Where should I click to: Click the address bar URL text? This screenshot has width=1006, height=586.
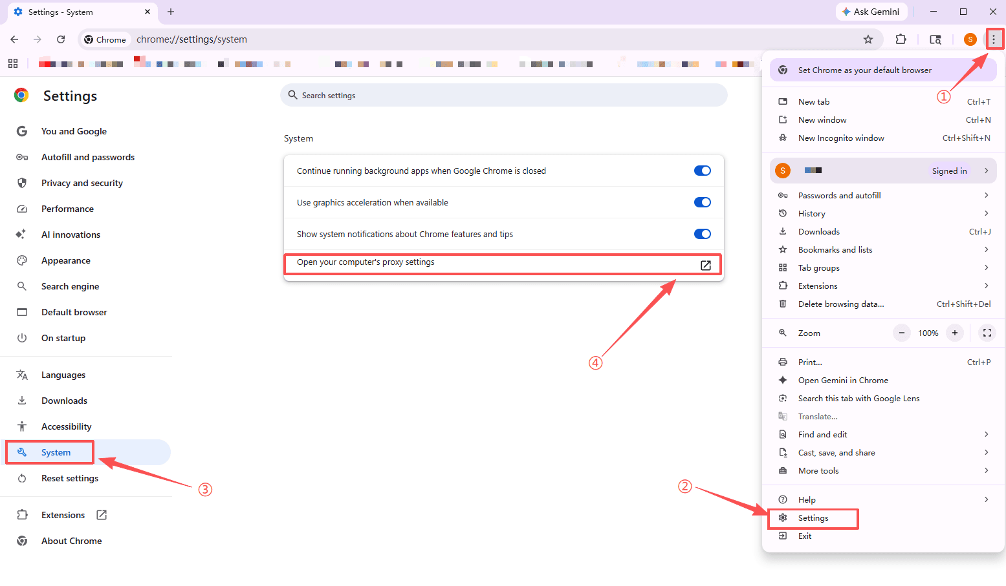[191, 39]
